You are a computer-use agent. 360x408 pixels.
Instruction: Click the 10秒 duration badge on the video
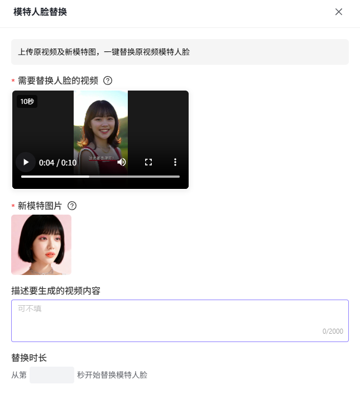27,101
